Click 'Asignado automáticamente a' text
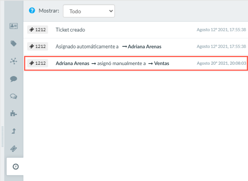 pos(87,46)
